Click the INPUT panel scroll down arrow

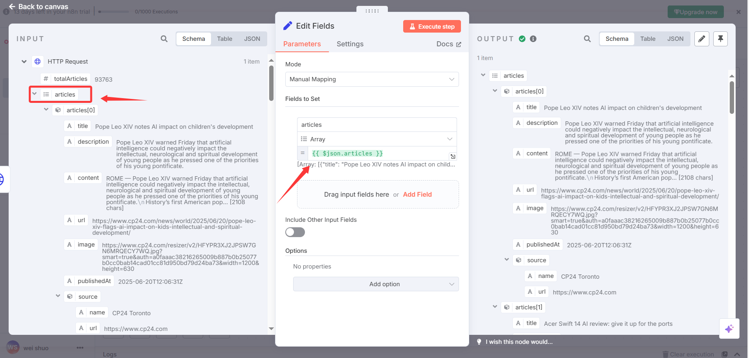[x=271, y=329]
